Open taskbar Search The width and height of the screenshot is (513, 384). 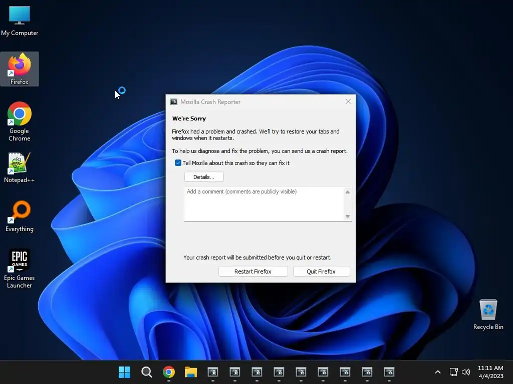[147, 372]
